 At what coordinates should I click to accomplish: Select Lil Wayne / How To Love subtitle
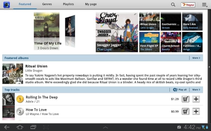(x=42, y=114)
